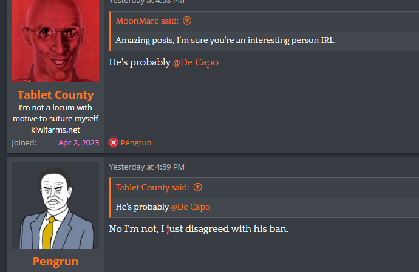The image size is (419, 272).
Task: Click the 'MoonMare said:' quote header
Action: [x=147, y=21]
